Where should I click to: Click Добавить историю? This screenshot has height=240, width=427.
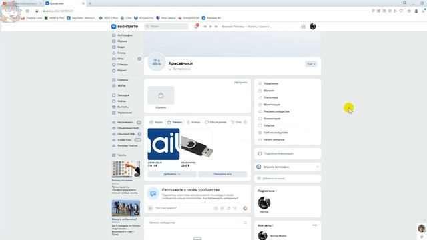tap(288, 179)
